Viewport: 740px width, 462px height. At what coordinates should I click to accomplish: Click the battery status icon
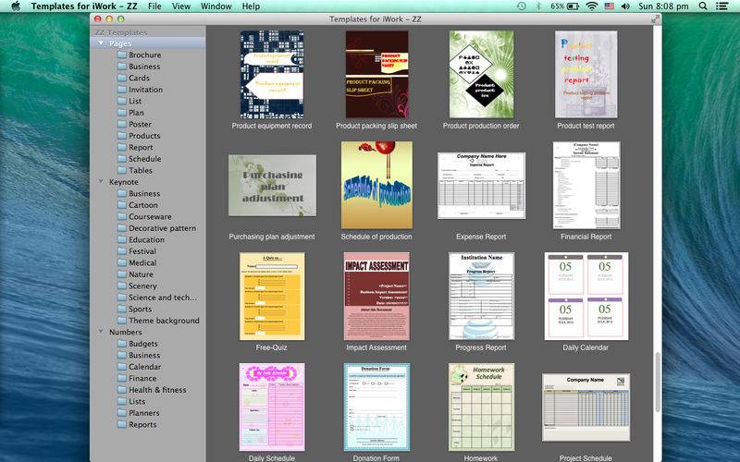pos(573,6)
